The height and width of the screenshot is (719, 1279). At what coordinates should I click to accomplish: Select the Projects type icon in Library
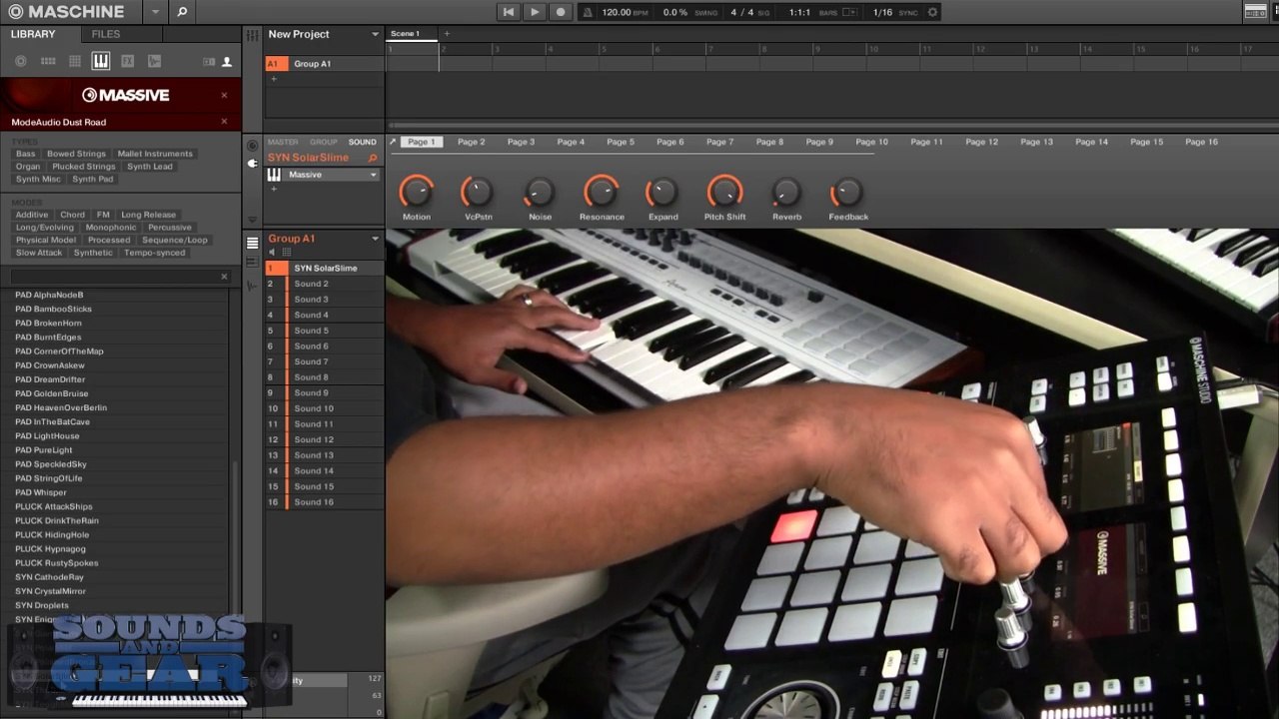pyautogui.click(x=21, y=61)
